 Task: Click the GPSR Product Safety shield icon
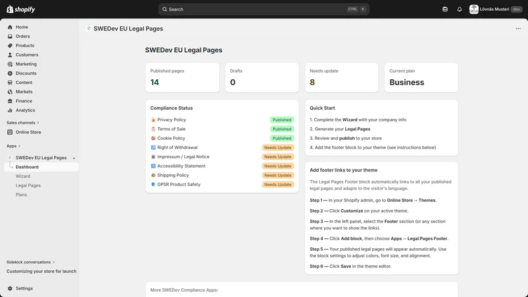point(153,185)
